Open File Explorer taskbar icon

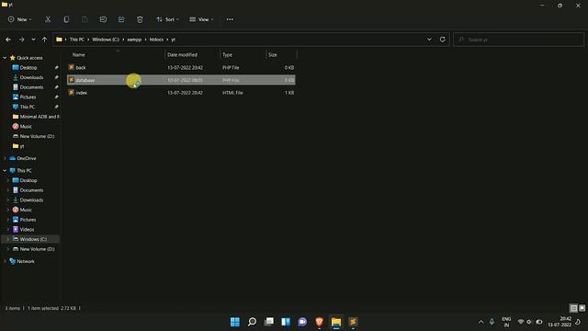coord(336,322)
